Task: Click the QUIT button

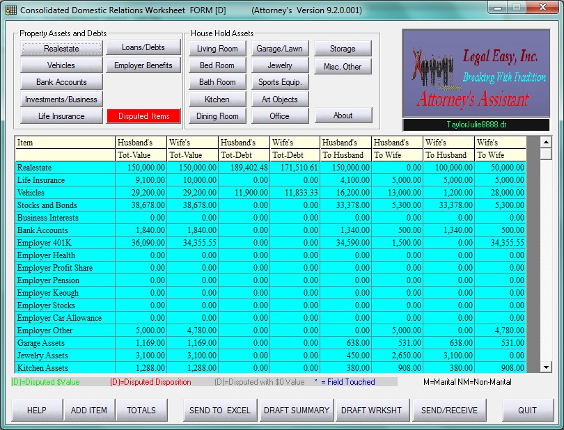Action: [528, 411]
